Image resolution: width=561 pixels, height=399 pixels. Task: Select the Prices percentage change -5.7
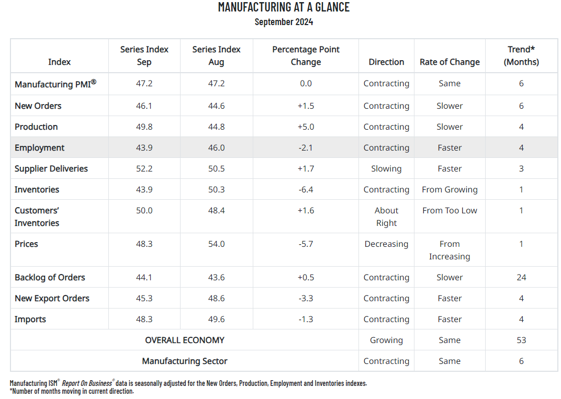306,244
